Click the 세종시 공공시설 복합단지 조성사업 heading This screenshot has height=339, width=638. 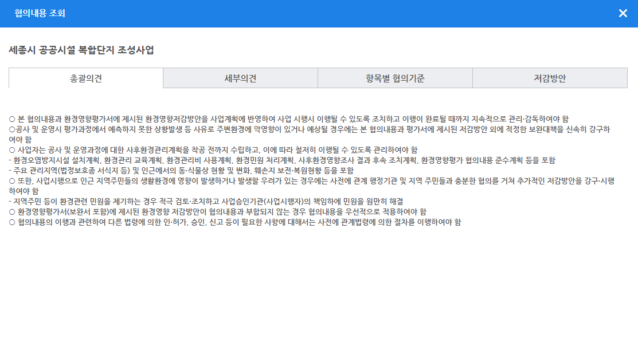click(81, 50)
